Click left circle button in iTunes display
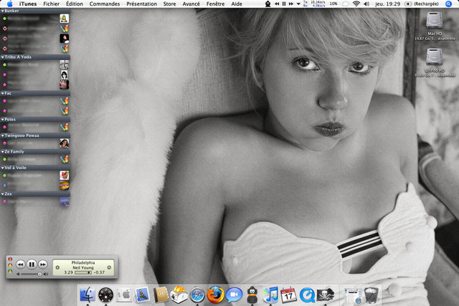This screenshot has height=306, width=459. click(57, 267)
